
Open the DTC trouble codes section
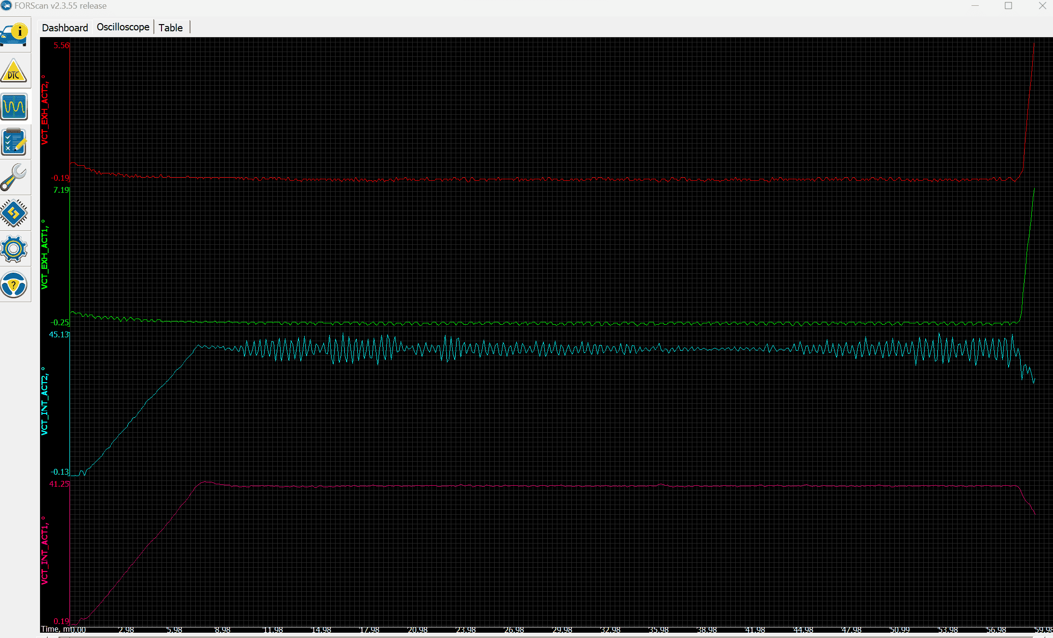(x=14, y=71)
